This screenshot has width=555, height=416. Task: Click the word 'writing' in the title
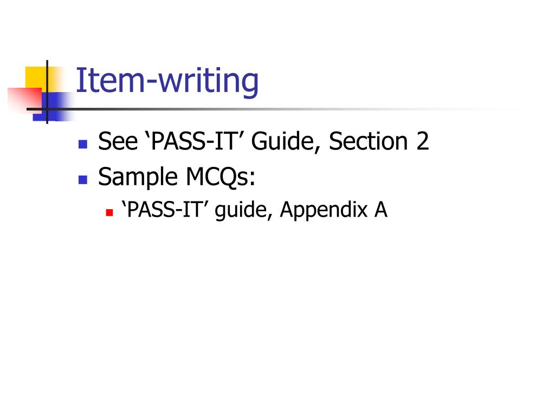(209, 82)
